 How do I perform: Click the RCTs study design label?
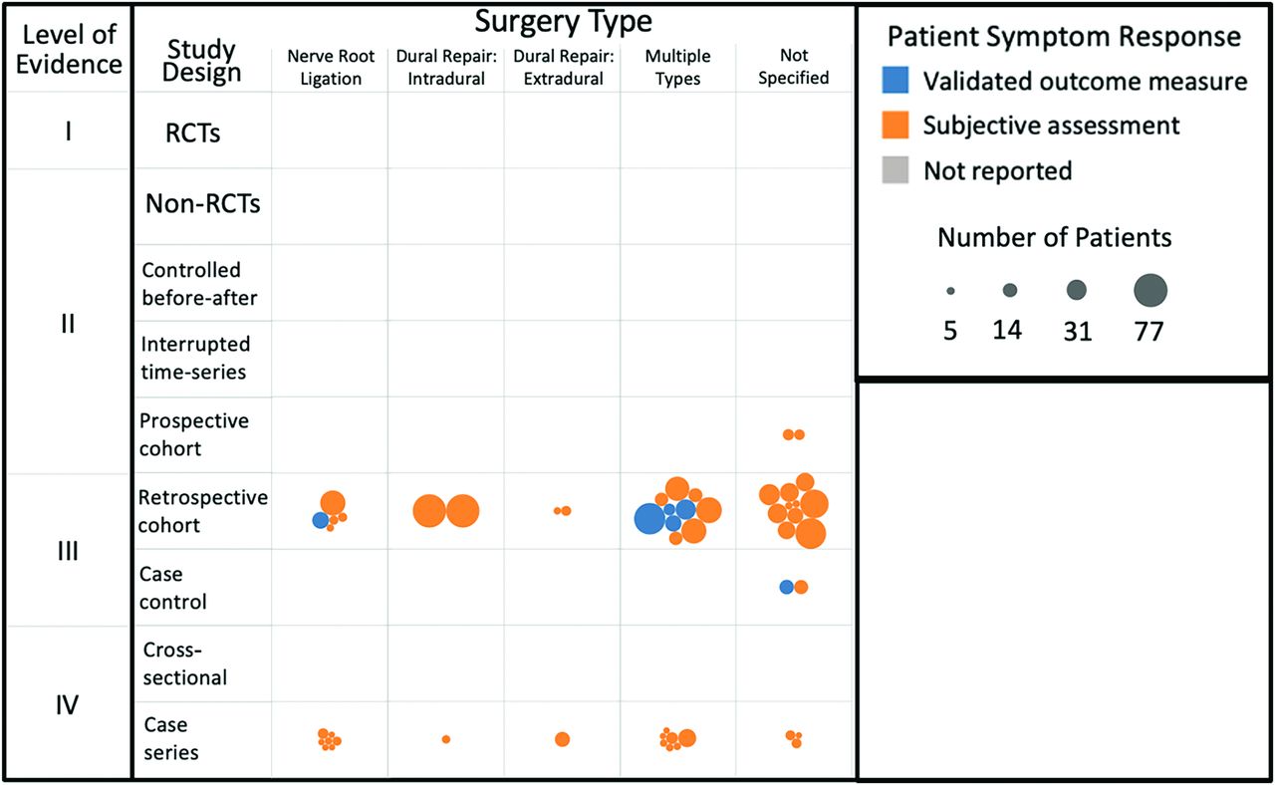coord(194,133)
